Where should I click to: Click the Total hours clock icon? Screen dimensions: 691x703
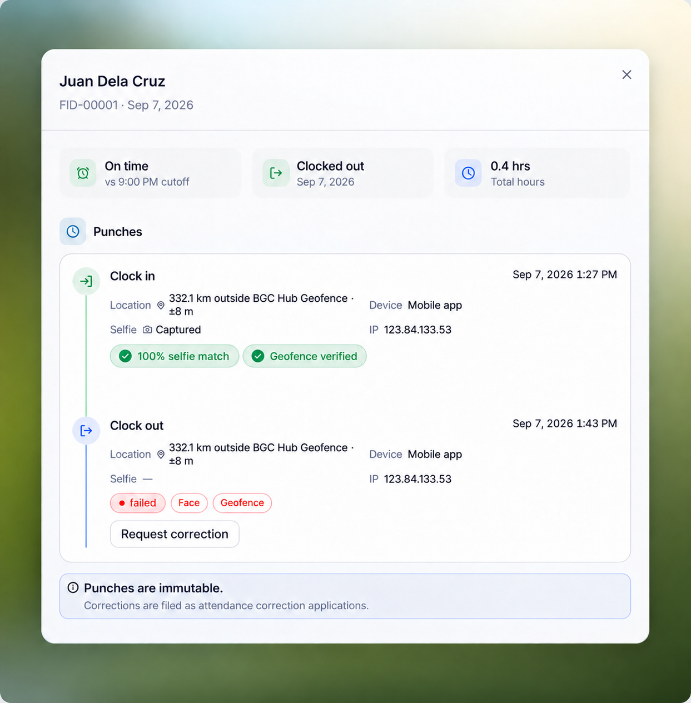[x=468, y=173]
